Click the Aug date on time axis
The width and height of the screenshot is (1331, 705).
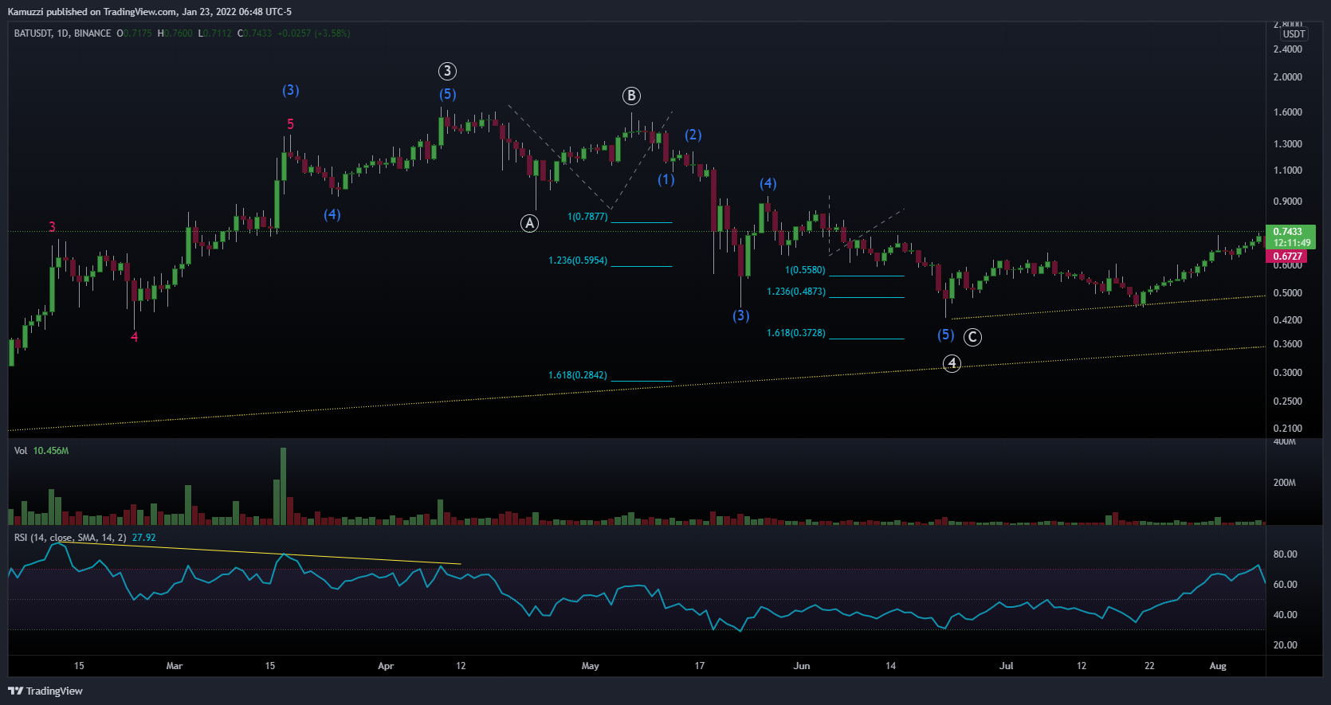click(x=1218, y=666)
